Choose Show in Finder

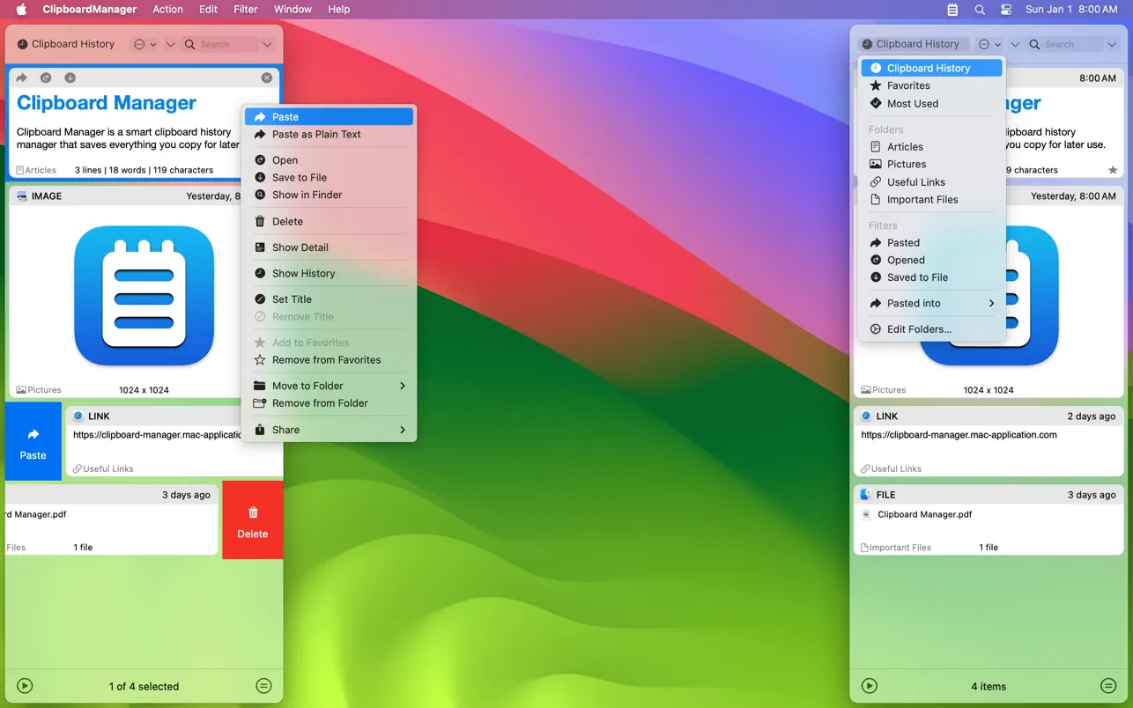tap(329, 195)
